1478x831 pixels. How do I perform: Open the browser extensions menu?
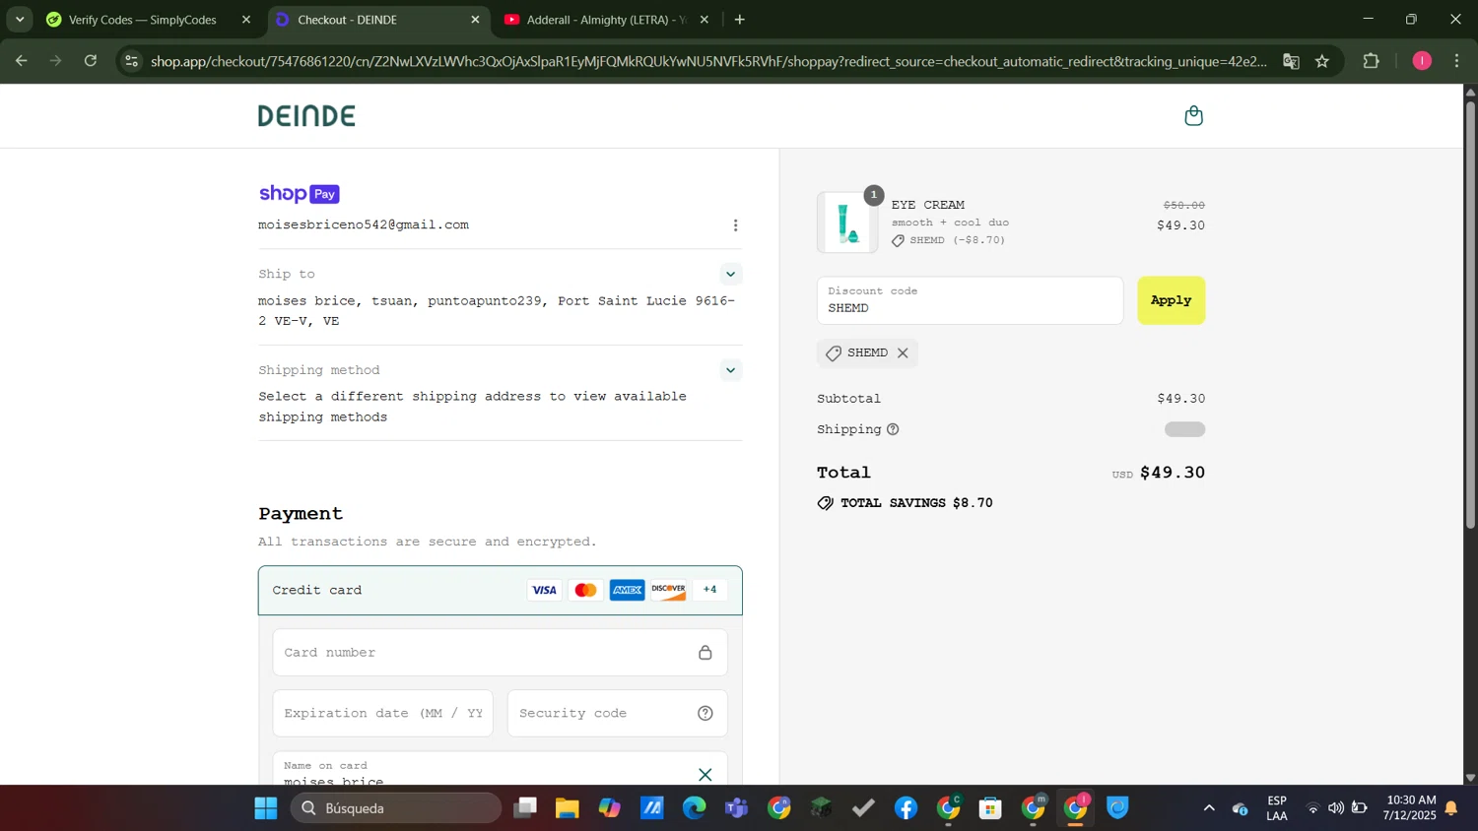[x=1372, y=61]
